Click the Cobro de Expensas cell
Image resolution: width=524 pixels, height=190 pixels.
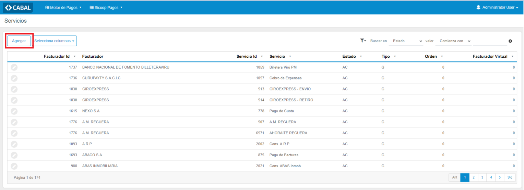pyautogui.click(x=285, y=78)
